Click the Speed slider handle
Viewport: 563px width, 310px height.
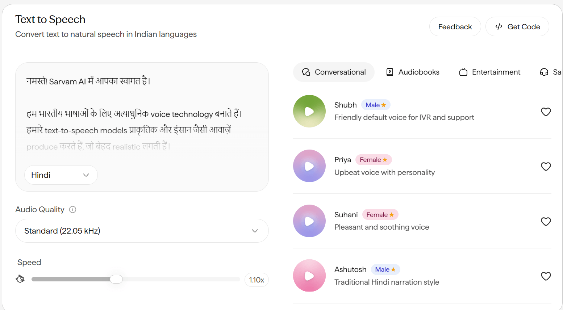click(x=116, y=279)
